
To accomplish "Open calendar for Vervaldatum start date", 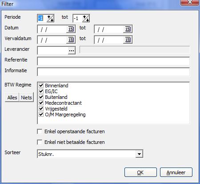I will tap(71, 40).
